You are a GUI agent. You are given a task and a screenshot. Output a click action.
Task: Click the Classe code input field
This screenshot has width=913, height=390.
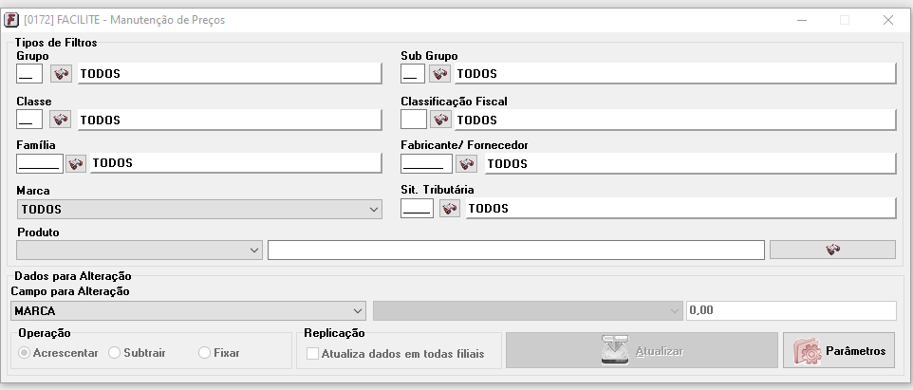click(x=29, y=120)
